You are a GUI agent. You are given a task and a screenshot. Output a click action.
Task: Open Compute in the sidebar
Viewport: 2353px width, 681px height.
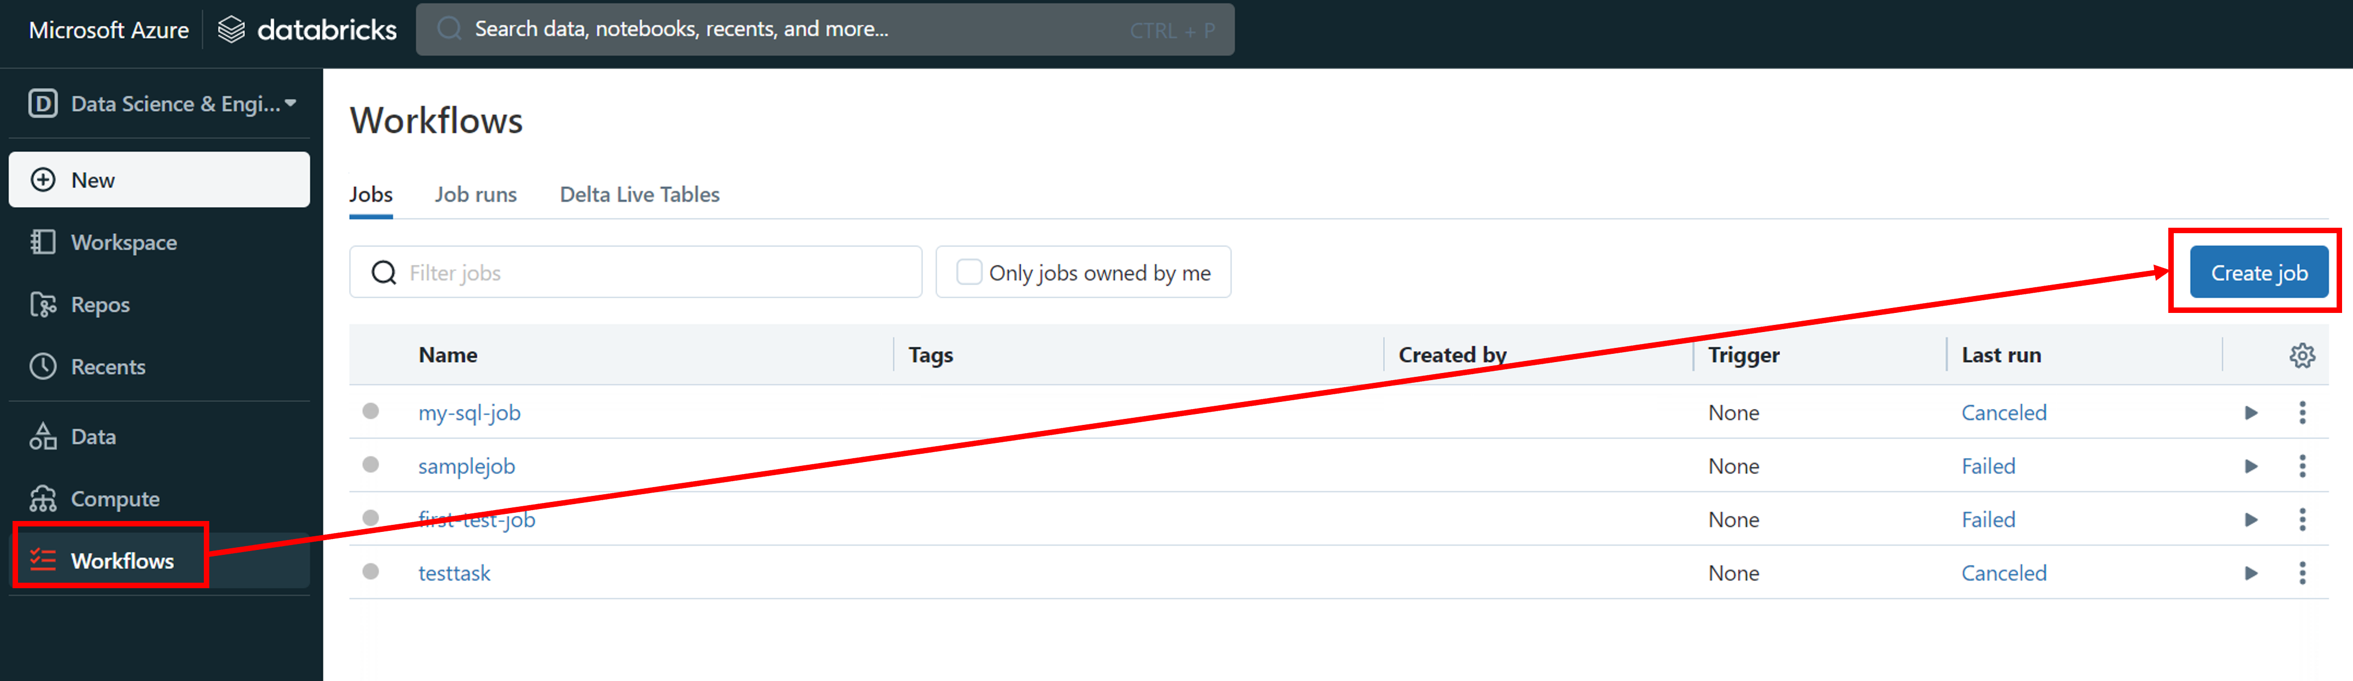(x=114, y=499)
